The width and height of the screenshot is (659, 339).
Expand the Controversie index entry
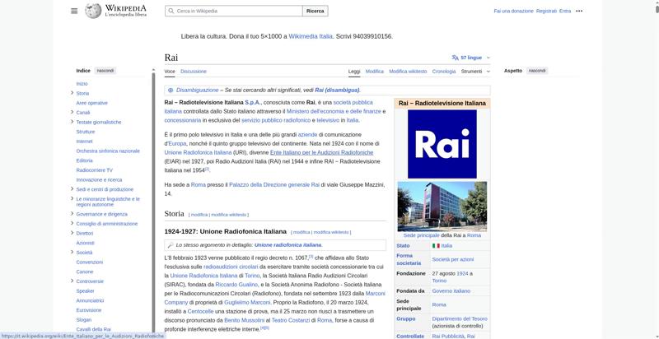[72, 281]
